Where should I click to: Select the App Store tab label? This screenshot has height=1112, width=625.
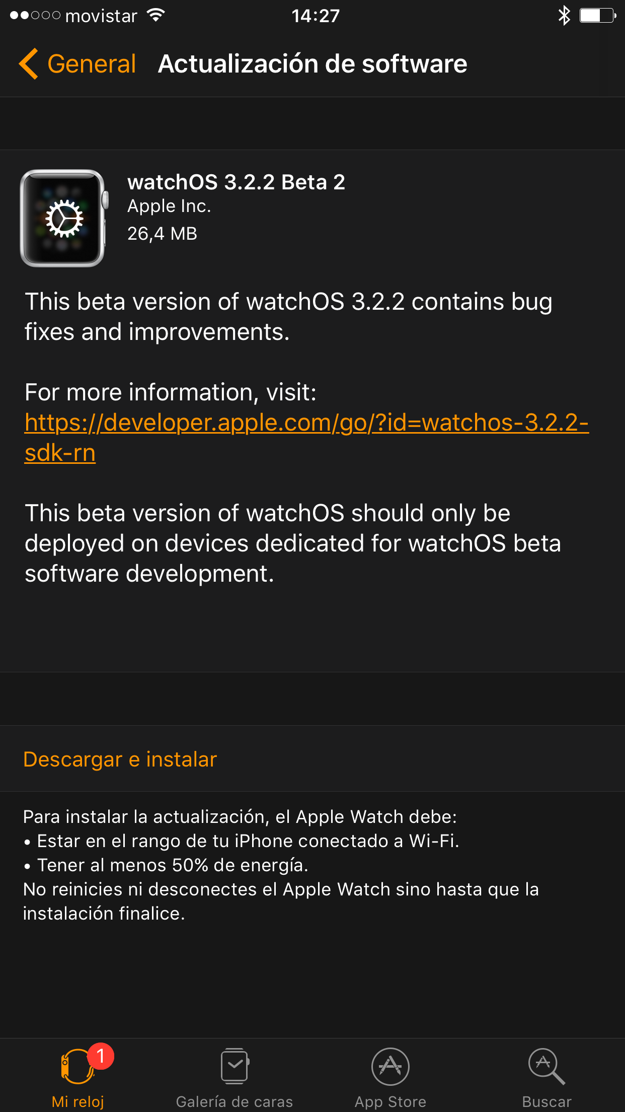390,1101
